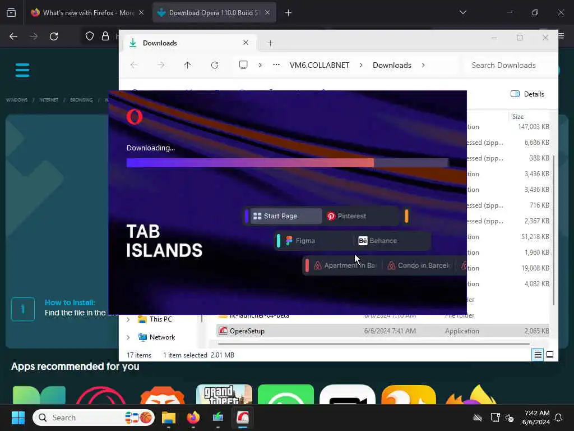Click the GTA game thumbnail in recommended apps
The height and width of the screenshot is (431, 574).
pyautogui.click(x=224, y=395)
